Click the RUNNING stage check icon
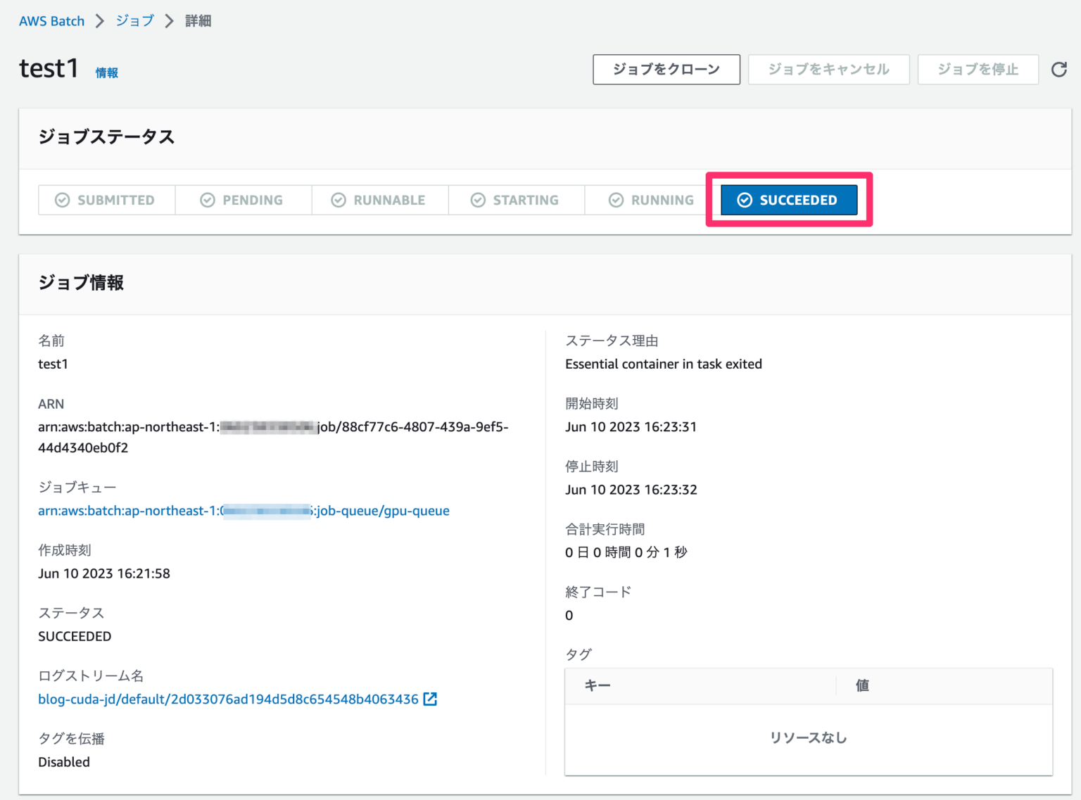 tap(616, 200)
